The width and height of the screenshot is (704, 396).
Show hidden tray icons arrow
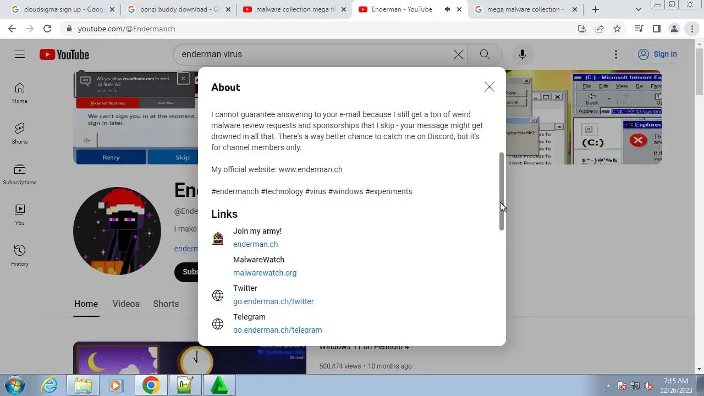[x=608, y=386]
